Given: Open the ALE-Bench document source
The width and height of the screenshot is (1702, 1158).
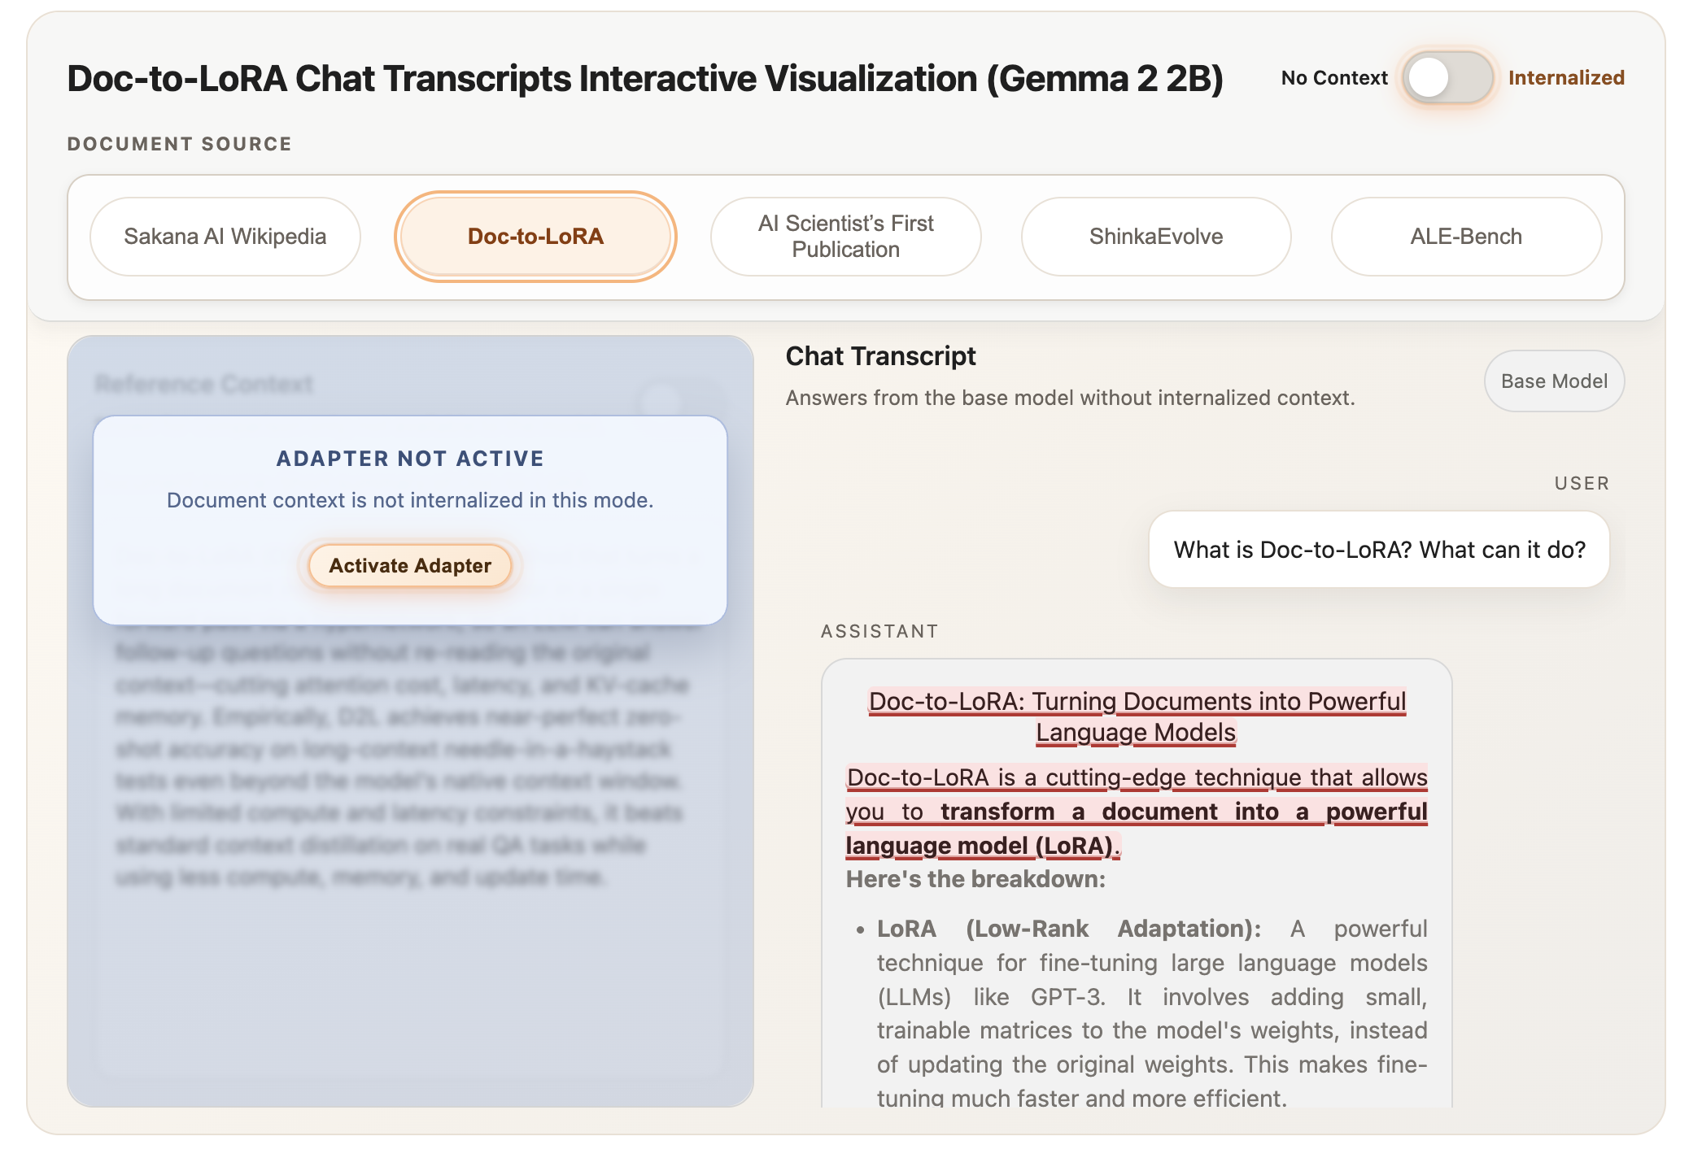Looking at the screenshot, I should [x=1465, y=236].
